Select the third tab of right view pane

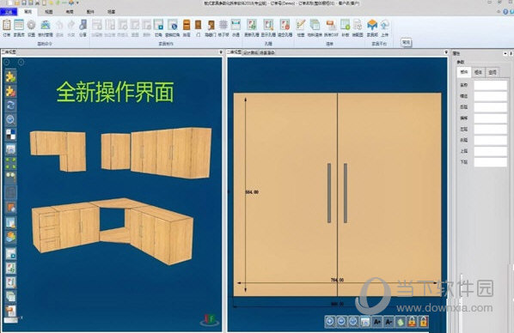click(267, 52)
